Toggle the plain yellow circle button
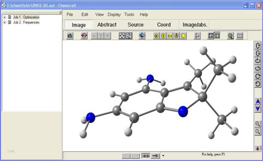The width and height of the screenshot is (263, 161). pyautogui.click(x=183, y=36)
